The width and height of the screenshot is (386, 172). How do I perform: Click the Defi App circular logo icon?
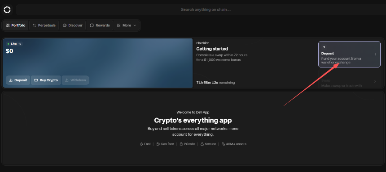point(7,9)
